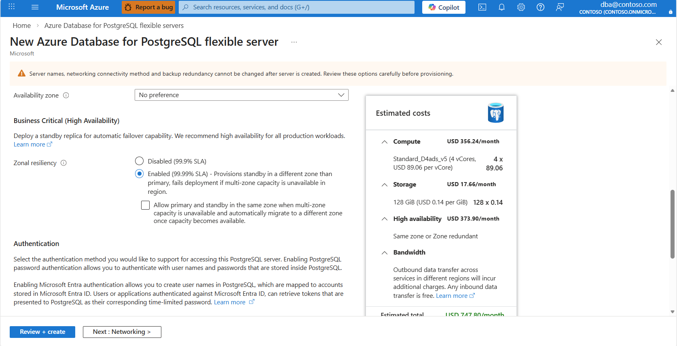Click the info icon beside Availability zone
This screenshot has height=346, width=677.
point(66,96)
